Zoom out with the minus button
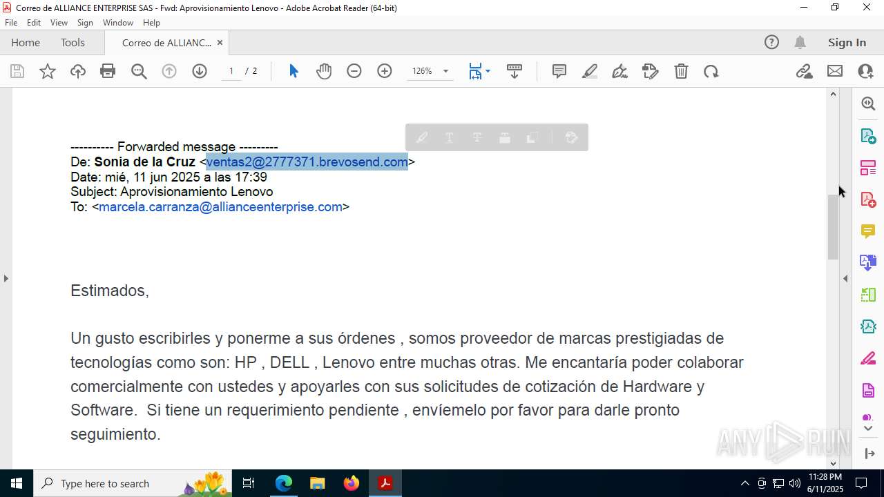884x497 pixels. click(354, 71)
